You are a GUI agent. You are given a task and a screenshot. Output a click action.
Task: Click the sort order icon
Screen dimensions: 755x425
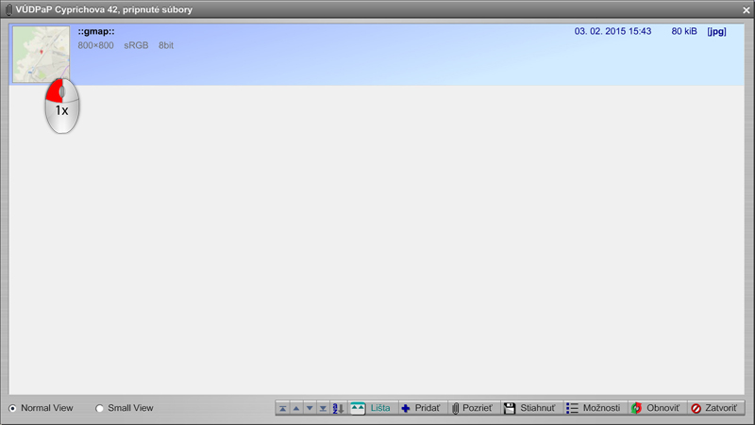click(x=338, y=408)
